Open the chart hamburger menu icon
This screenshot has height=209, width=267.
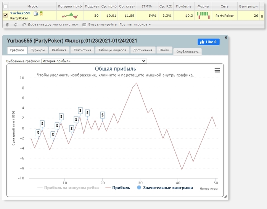(217, 70)
